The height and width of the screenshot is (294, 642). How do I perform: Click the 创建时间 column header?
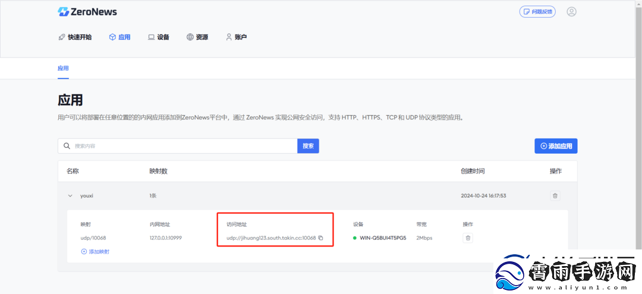pos(473,171)
